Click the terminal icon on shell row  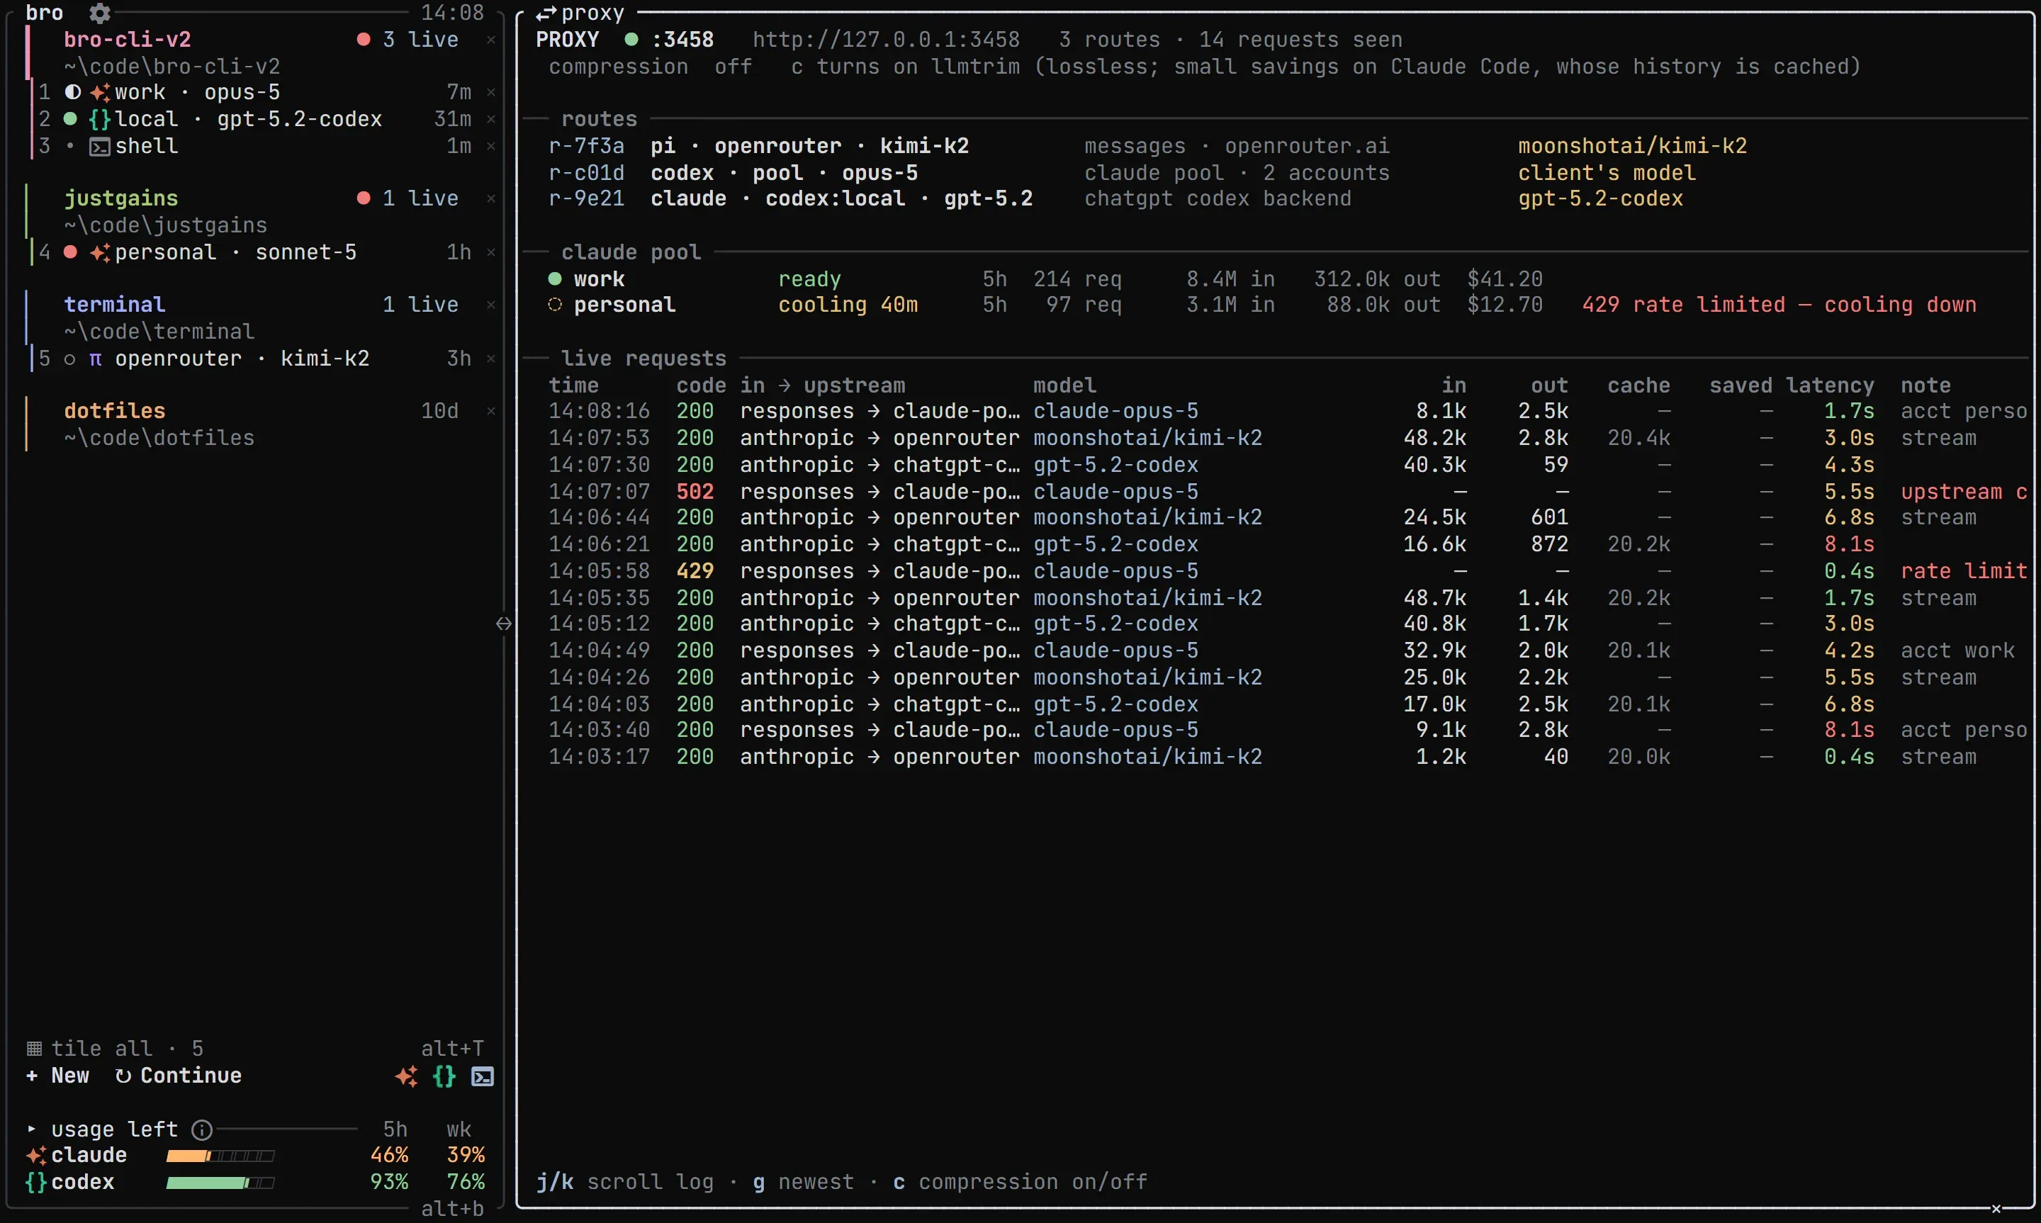coord(100,147)
